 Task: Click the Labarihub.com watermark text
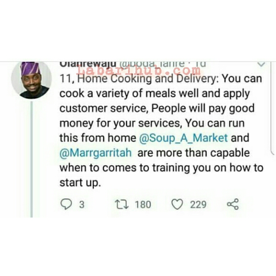(139, 71)
